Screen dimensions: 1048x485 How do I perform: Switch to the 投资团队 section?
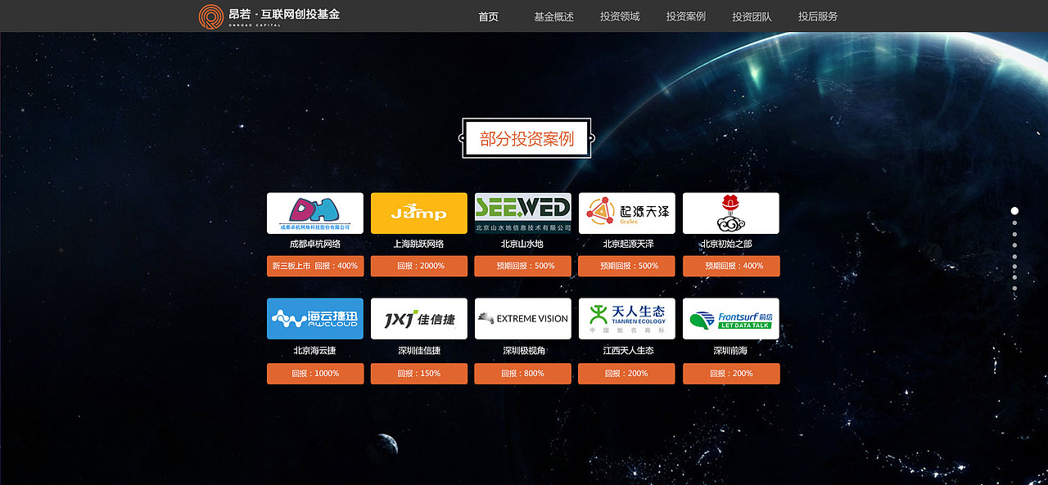pyautogui.click(x=750, y=16)
